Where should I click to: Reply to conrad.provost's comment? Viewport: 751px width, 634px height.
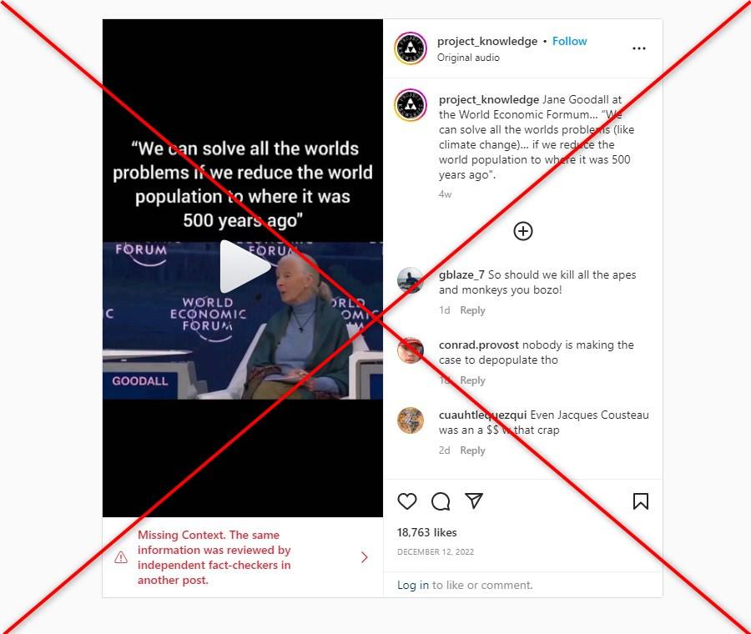(x=472, y=380)
